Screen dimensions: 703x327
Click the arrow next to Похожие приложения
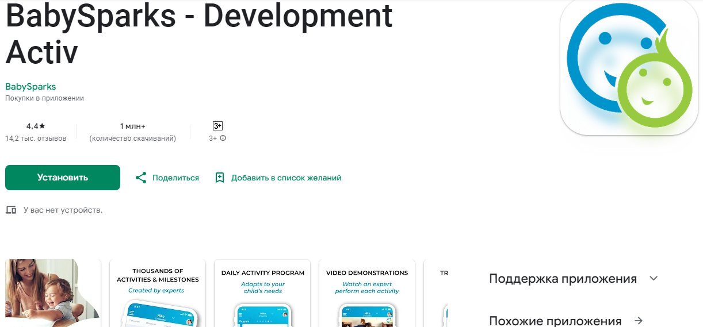coord(637,321)
